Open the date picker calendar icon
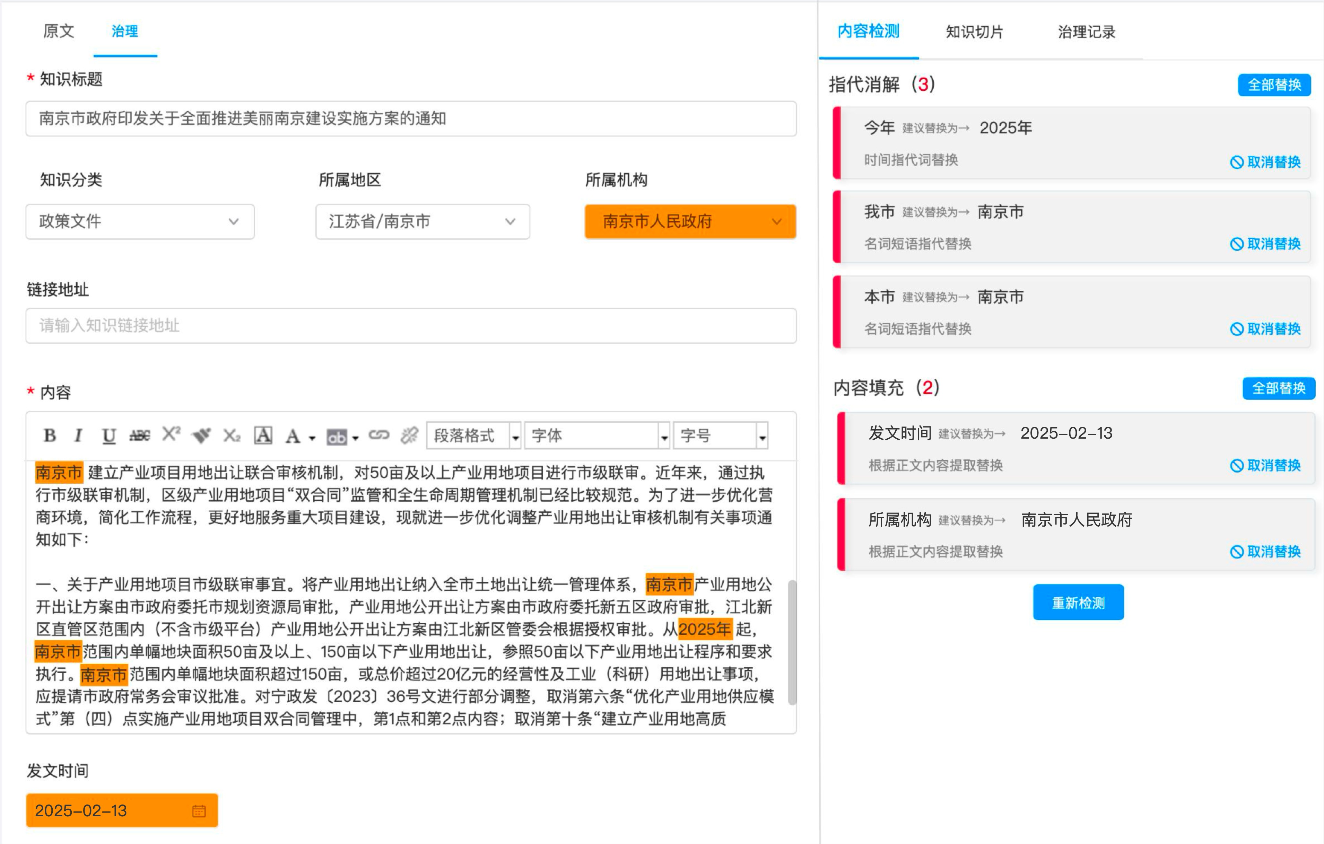1324x844 pixels. (x=199, y=811)
